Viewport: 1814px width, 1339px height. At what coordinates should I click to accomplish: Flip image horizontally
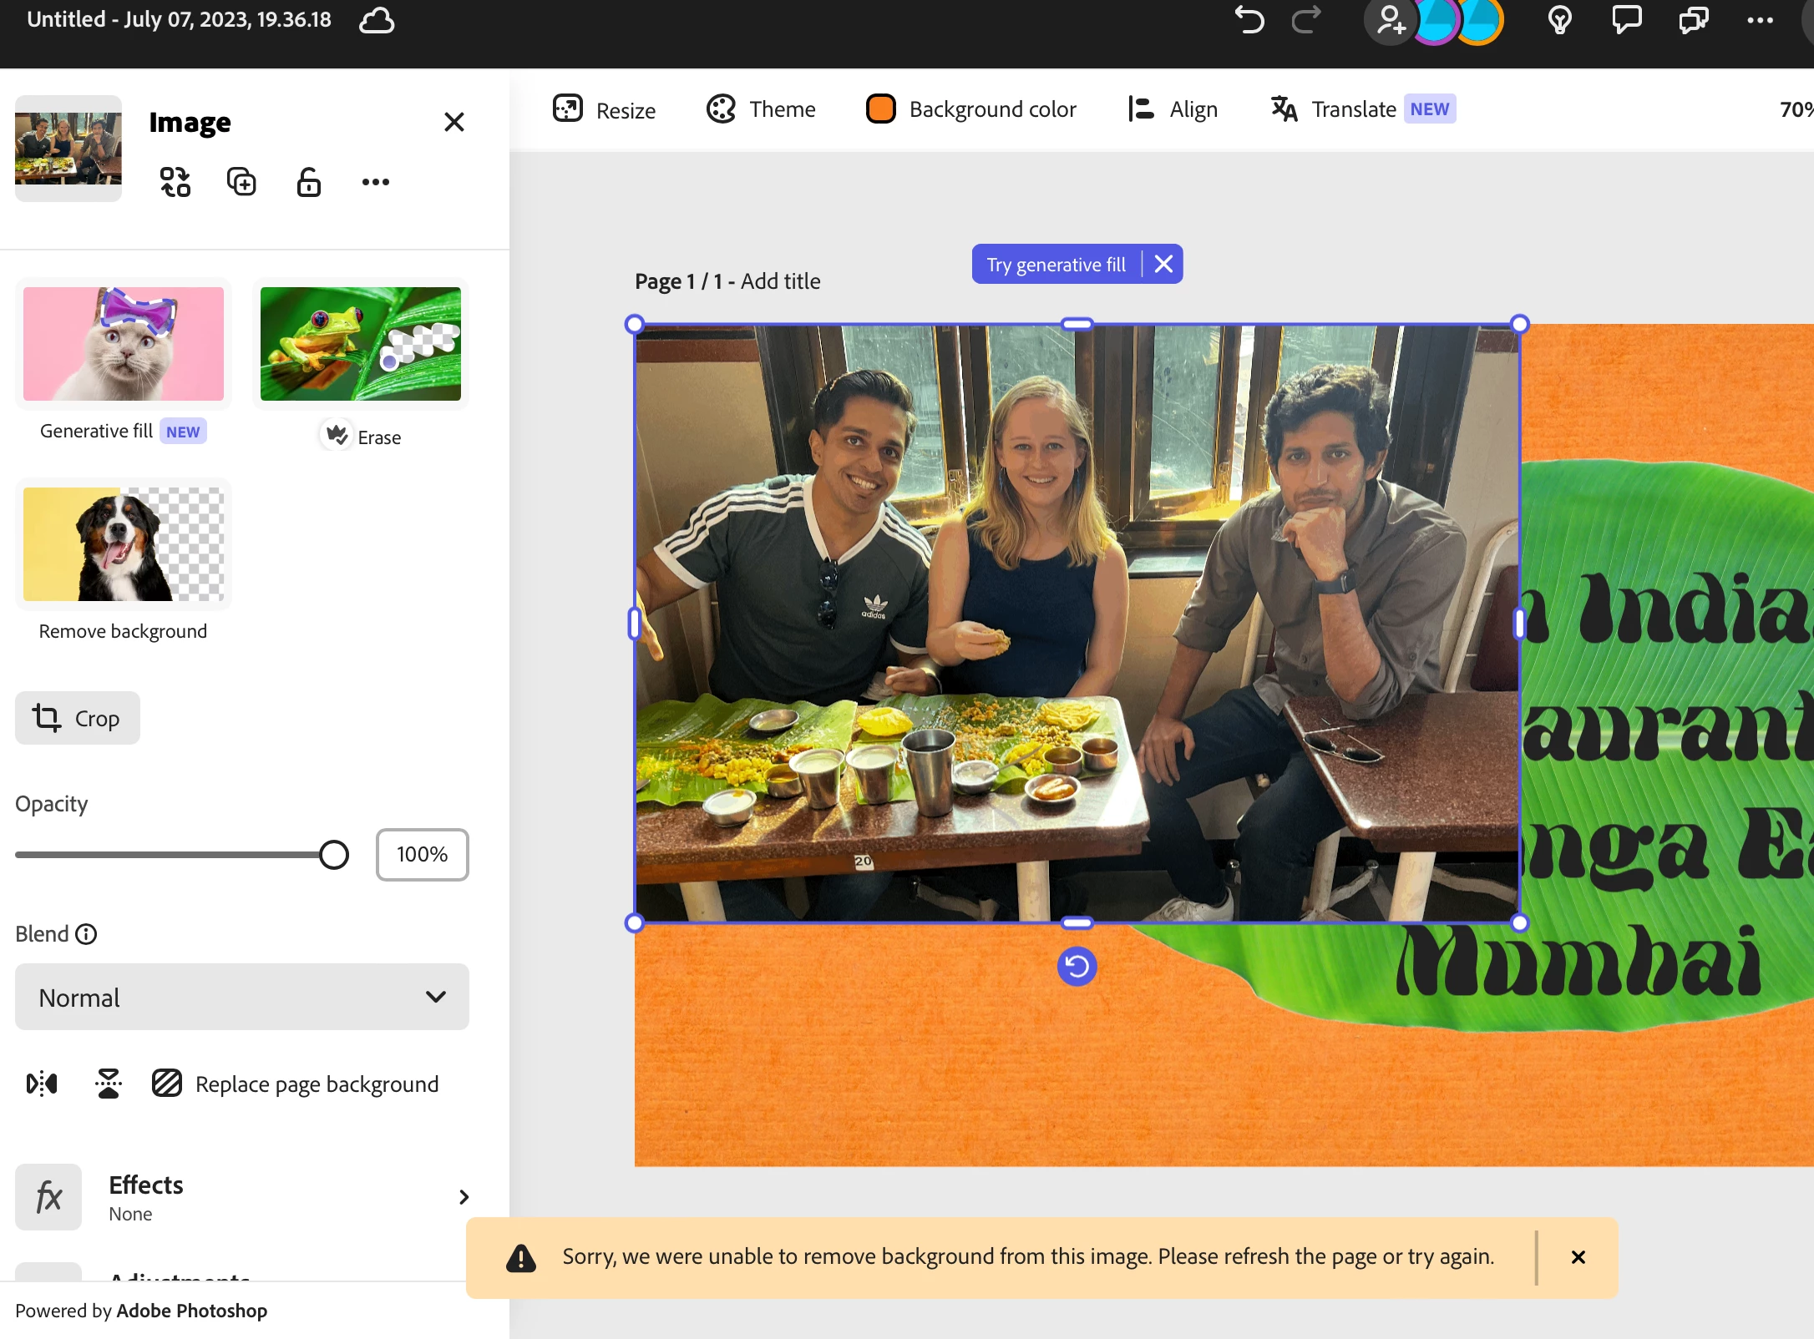coord(42,1084)
